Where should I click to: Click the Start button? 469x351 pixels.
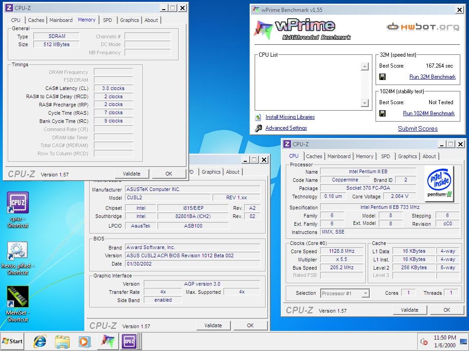[12, 341]
